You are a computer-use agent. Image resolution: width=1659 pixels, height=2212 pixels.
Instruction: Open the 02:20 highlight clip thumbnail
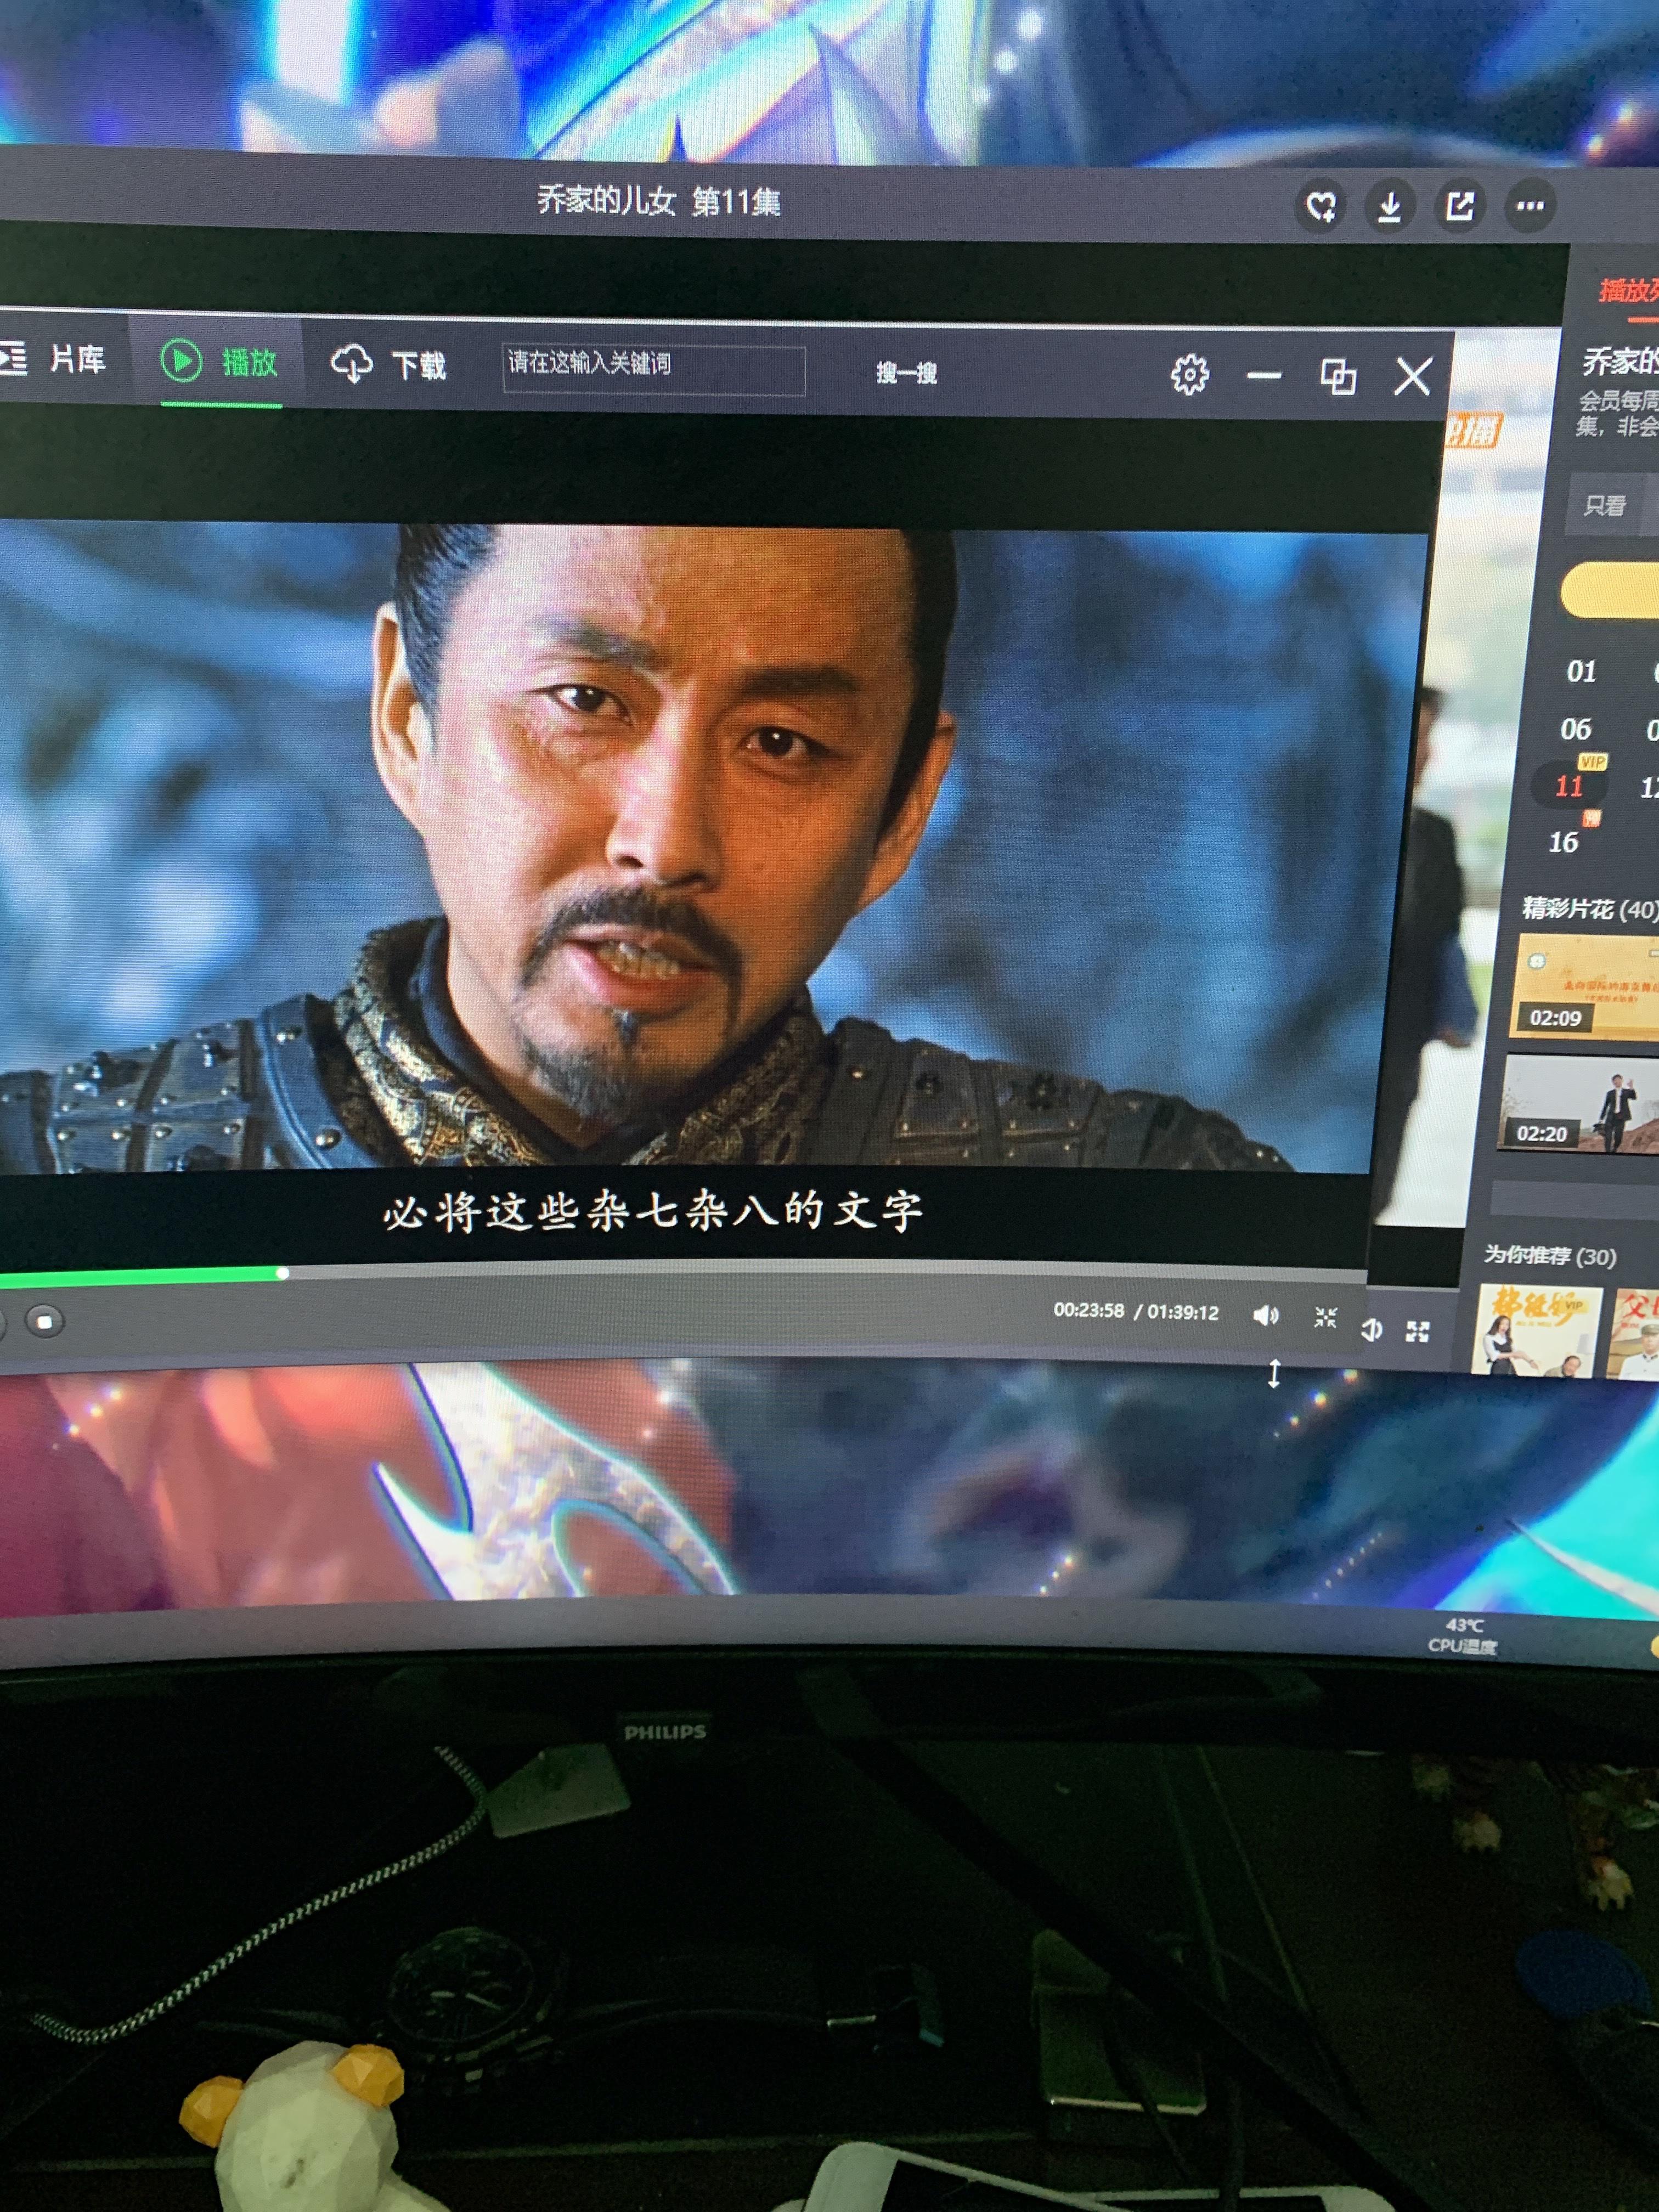click(x=1578, y=1104)
